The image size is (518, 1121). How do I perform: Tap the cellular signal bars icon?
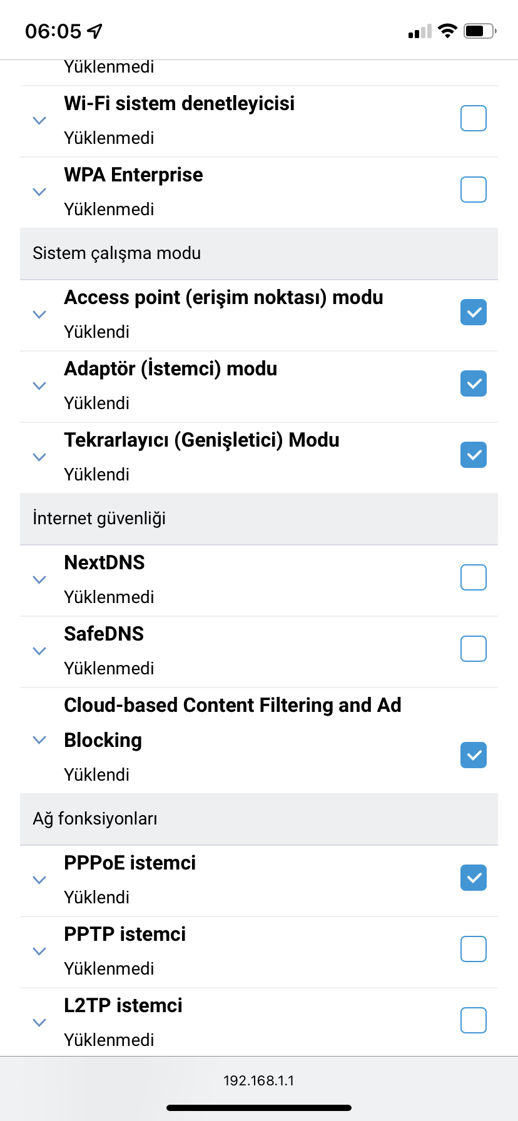point(420,31)
